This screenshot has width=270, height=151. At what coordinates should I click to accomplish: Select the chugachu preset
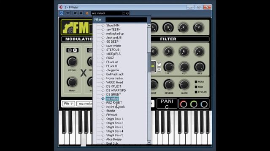pyautogui.click(x=113, y=70)
